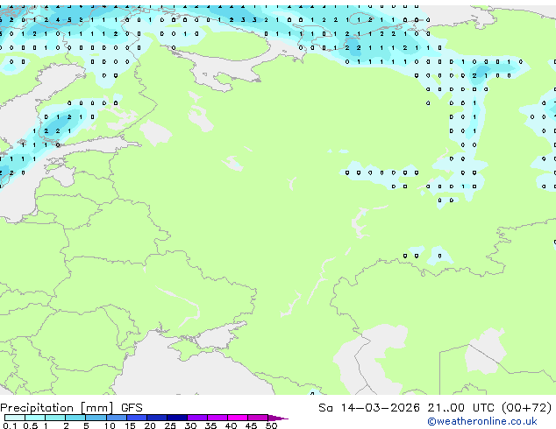556x429 pixels.
Task: Click the 0.5–1 mm legend color swatch
Action: click(x=35, y=418)
